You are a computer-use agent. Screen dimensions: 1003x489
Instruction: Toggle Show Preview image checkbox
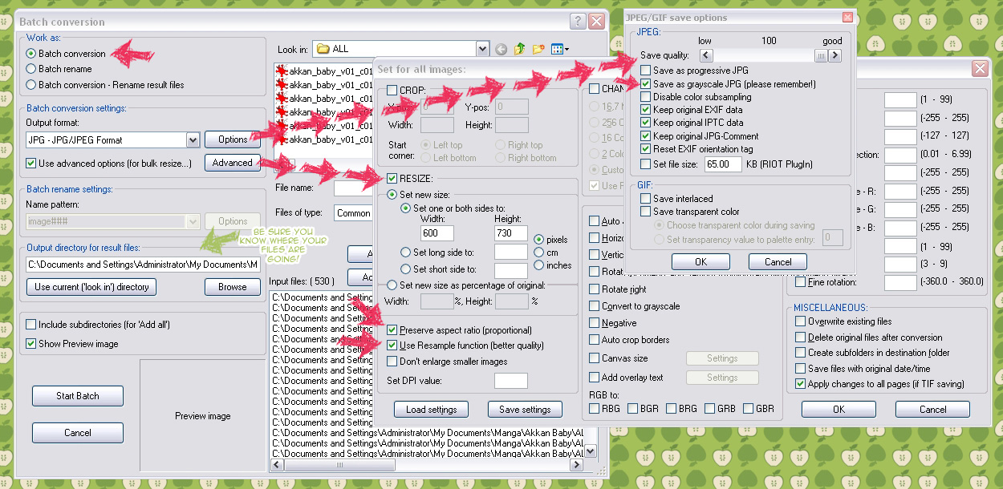31,344
